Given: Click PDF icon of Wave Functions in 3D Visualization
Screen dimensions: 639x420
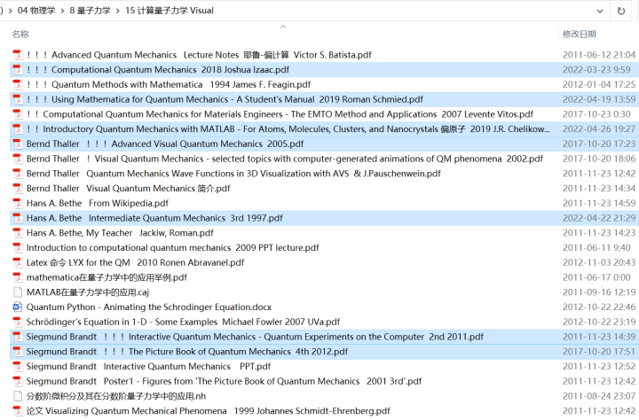Looking at the screenshot, I should pyautogui.click(x=18, y=174).
